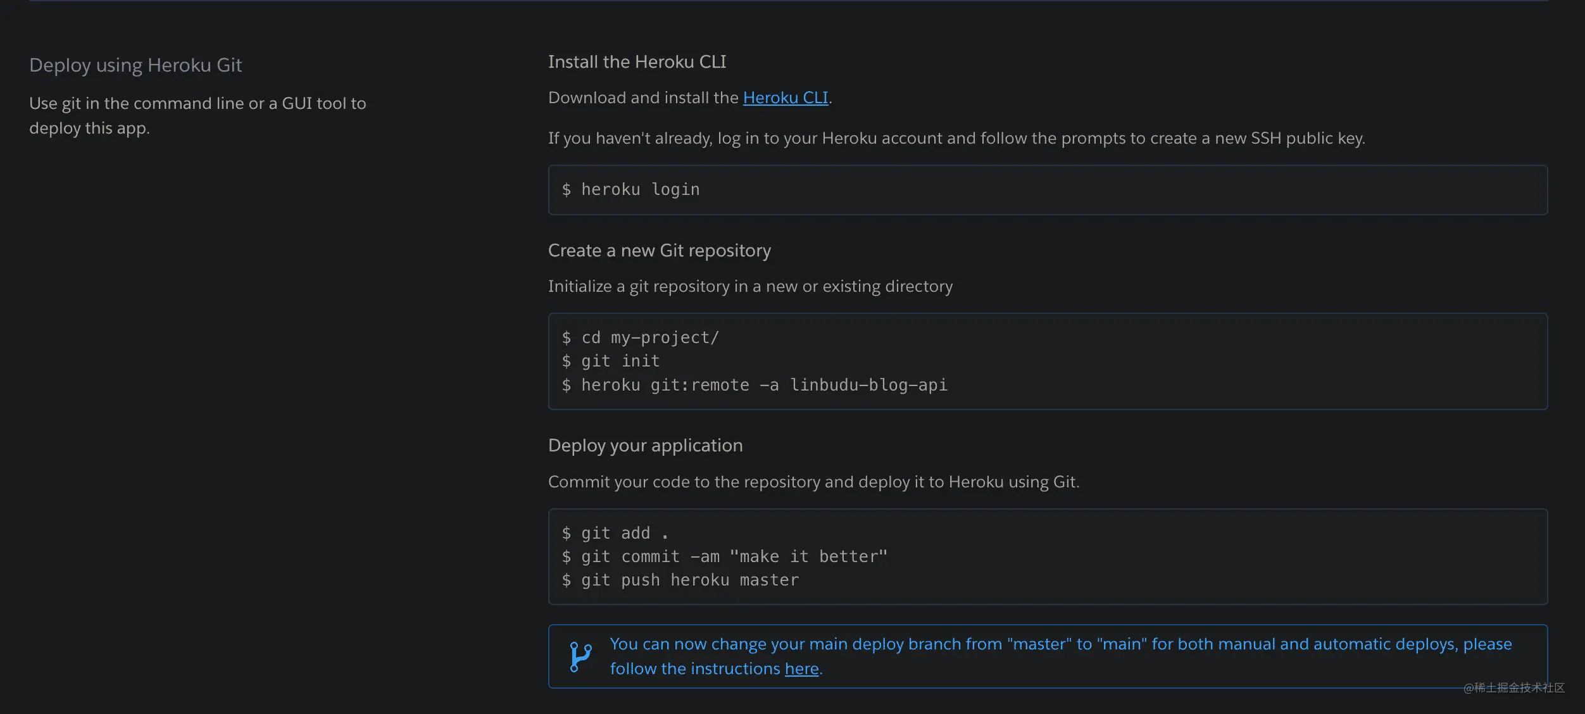Click the SSH public key instruction text

pyautogui.click(x=956, y=138)
